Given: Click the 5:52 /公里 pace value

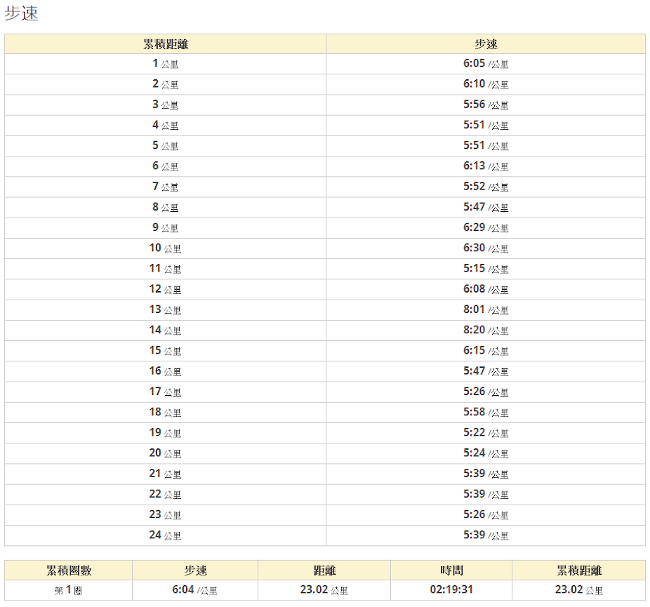Looking at the screenshot, I should (x=486, y=187).
